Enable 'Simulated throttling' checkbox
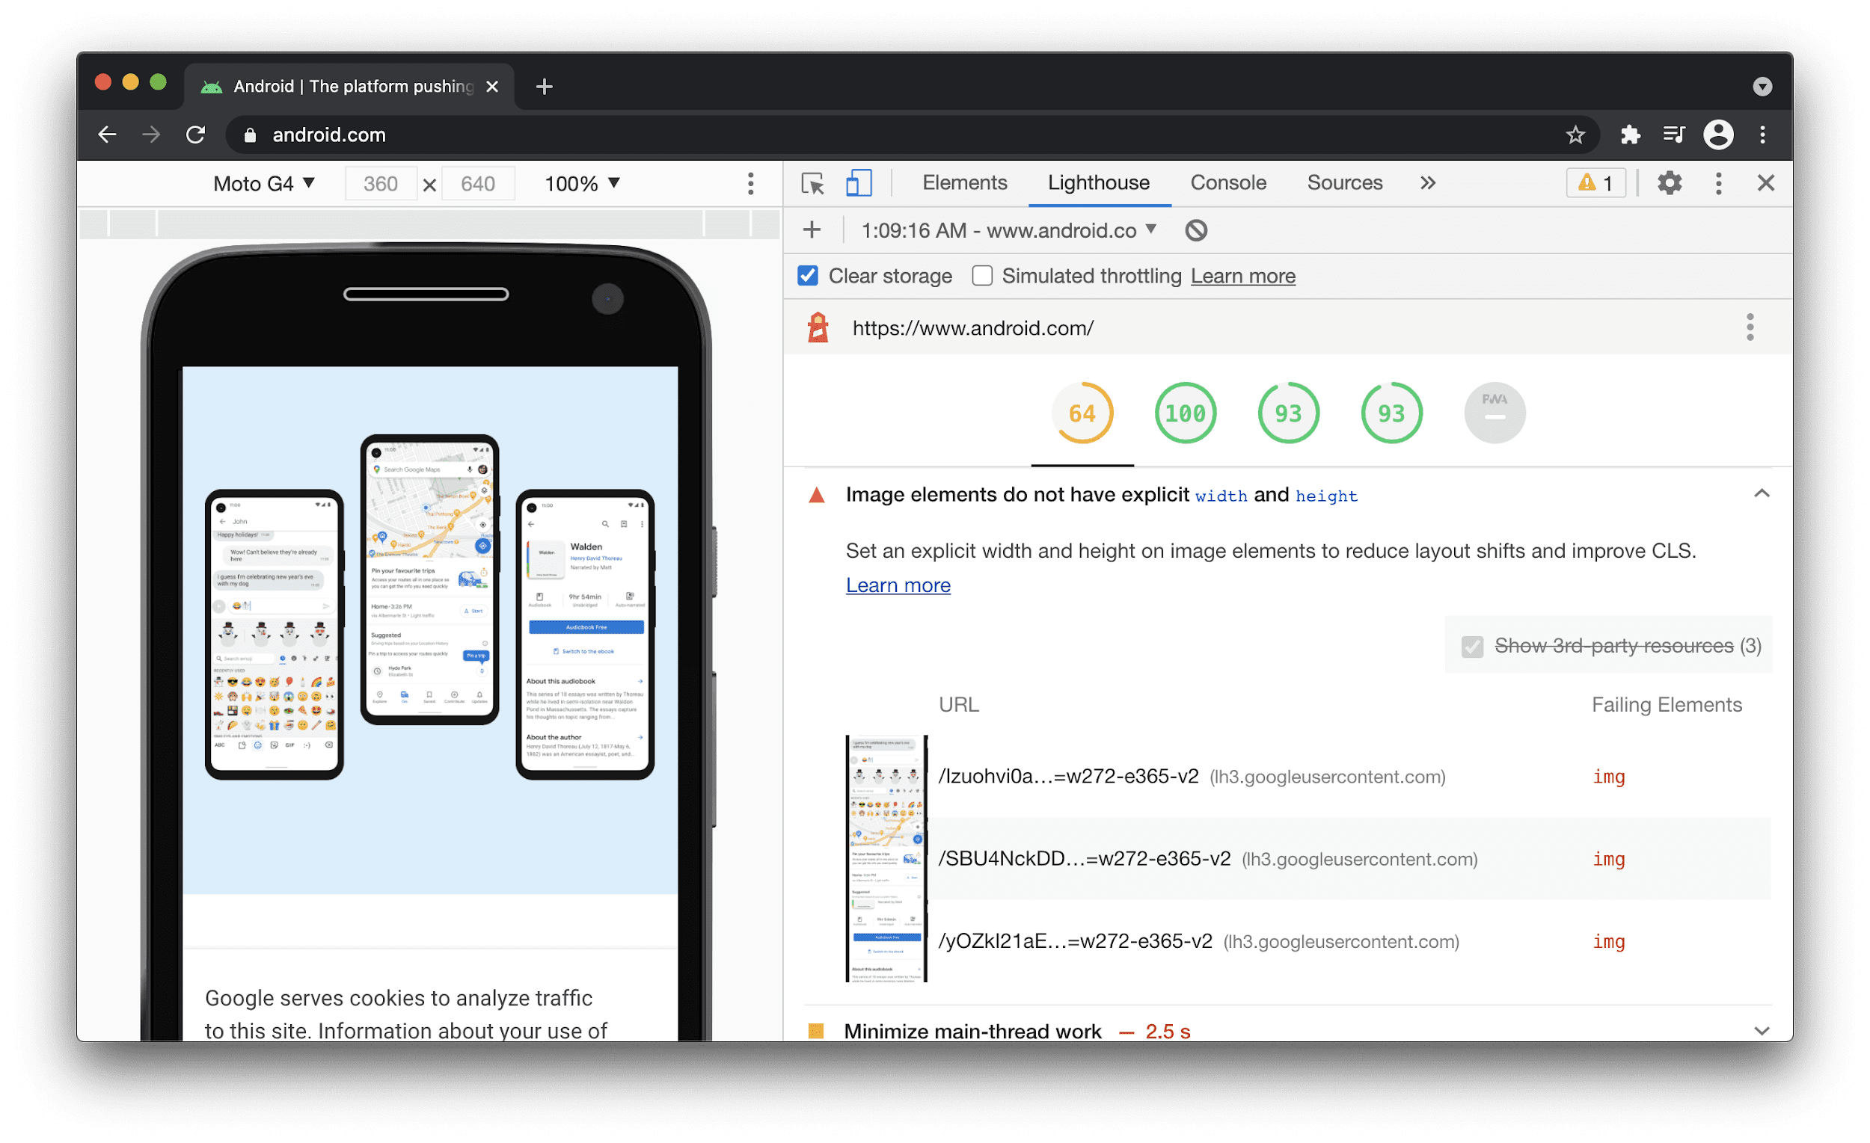1870x1143 pixels. pos(981,277)
